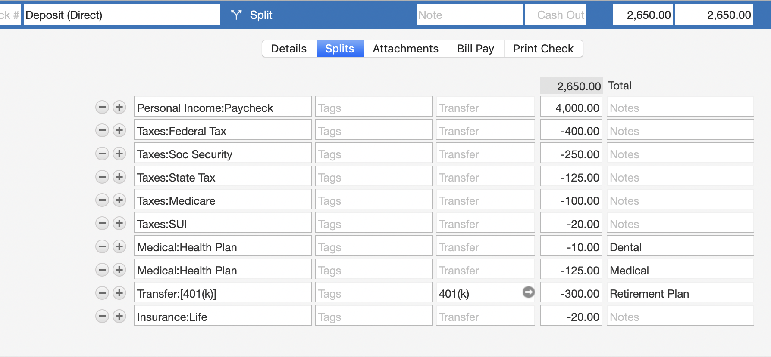This screenshot has height=357, width=771.
Task: Remove the Taxes:SUI split line
Action: [x=102, y=223]
